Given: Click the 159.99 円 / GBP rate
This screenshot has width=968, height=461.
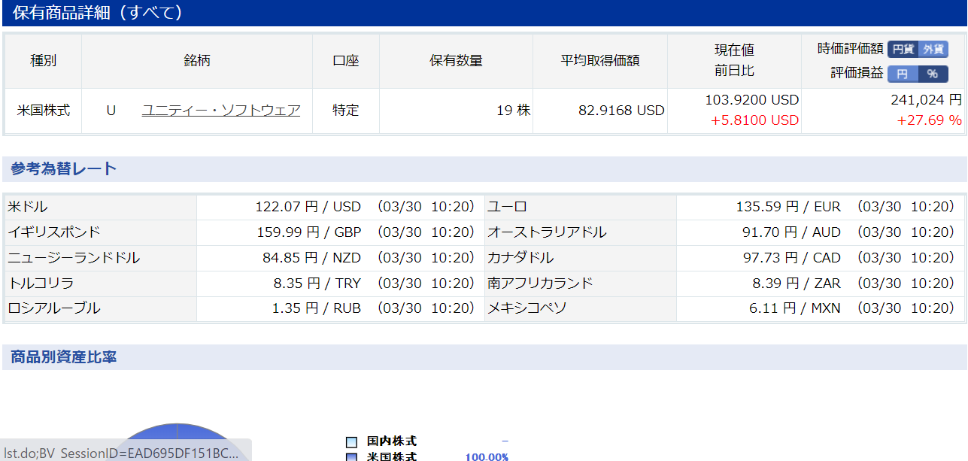Looking at the screenshot, I should click(x=309, y=232).
